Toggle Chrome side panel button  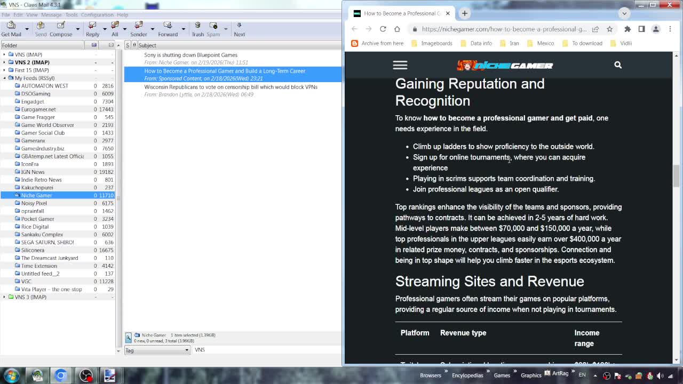coord(641,29)
